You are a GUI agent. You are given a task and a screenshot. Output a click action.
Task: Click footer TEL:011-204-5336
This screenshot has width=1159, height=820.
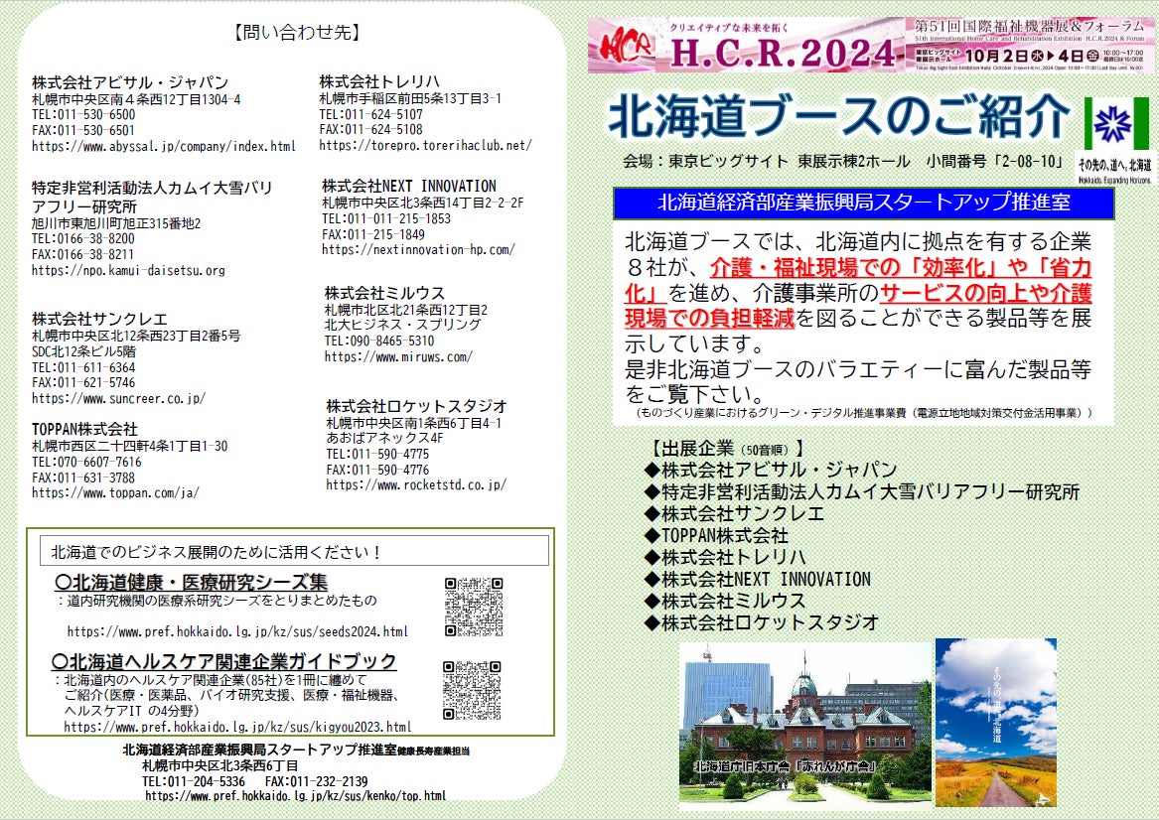pyautogui.click(x=194, y=781)
